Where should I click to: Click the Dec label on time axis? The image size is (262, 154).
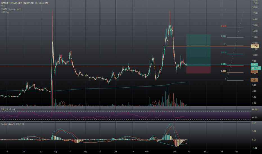pos(175,152)
